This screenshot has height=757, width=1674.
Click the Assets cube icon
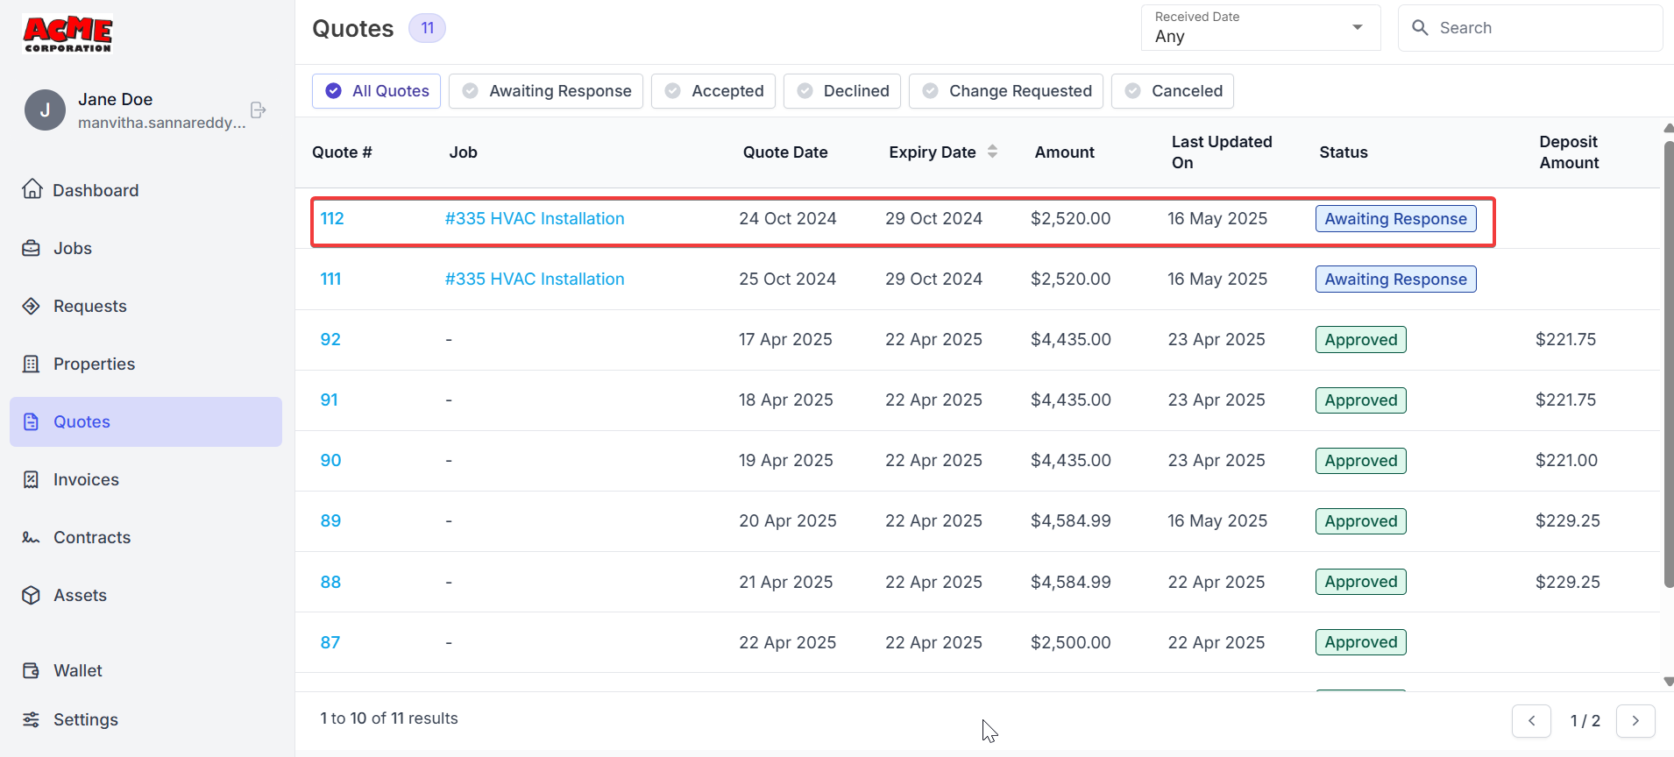coord(32,595)
